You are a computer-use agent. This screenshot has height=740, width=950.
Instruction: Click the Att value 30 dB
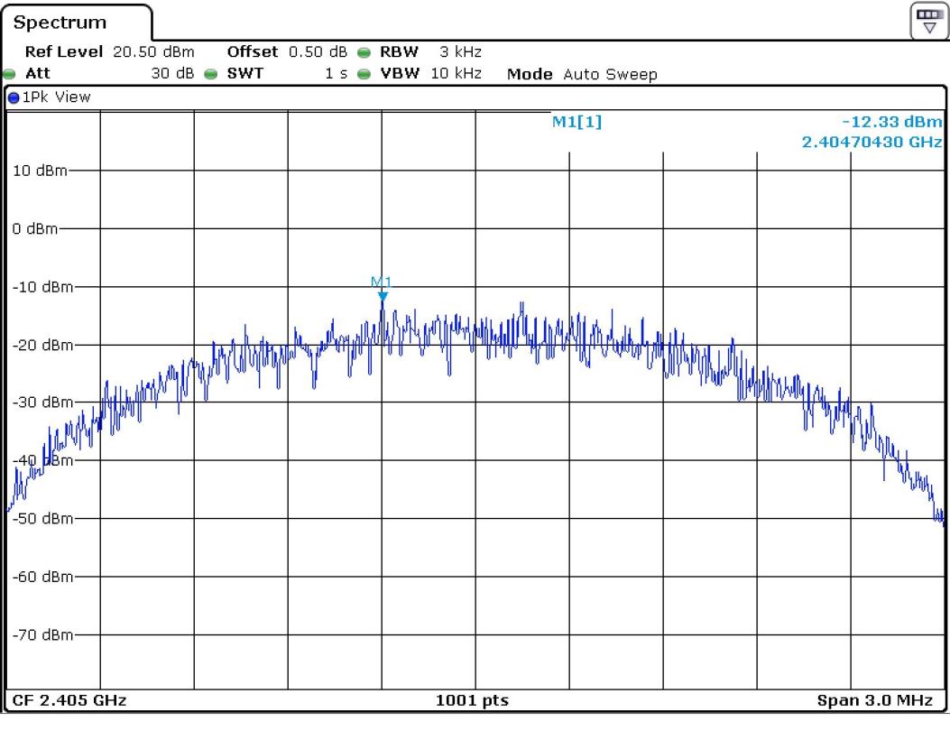(172, 73)
